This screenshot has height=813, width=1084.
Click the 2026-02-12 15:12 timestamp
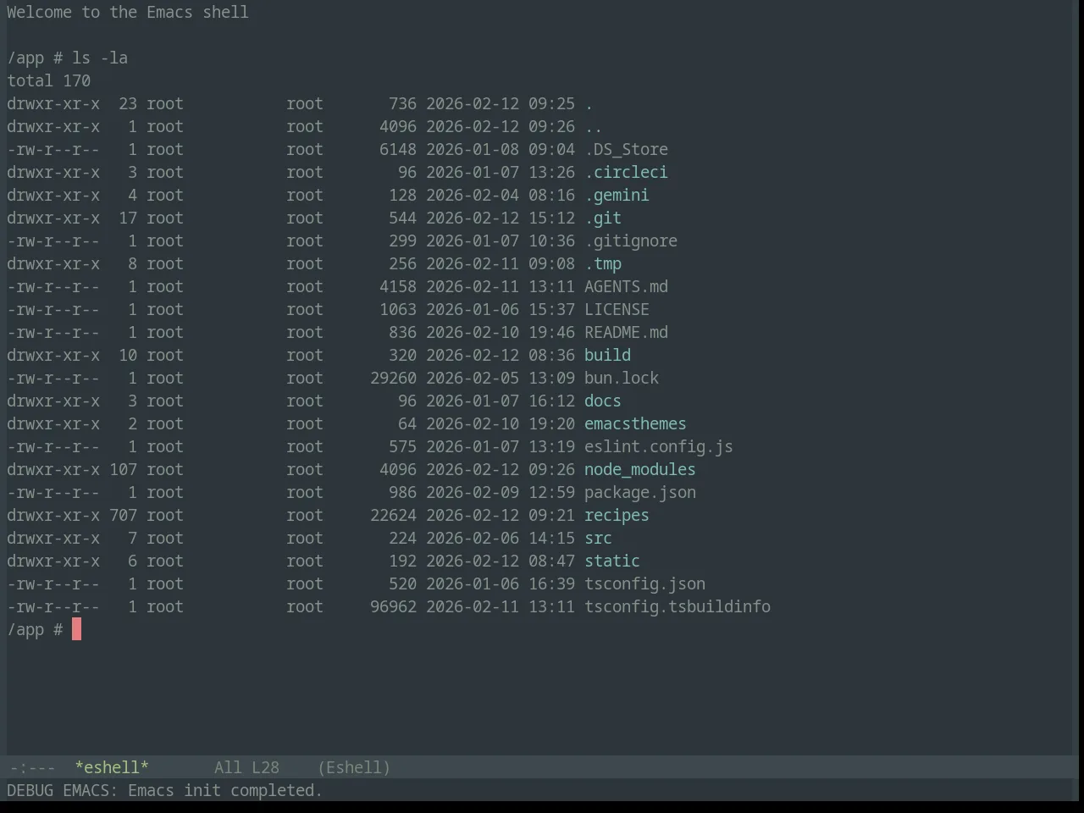click(501, 218)
